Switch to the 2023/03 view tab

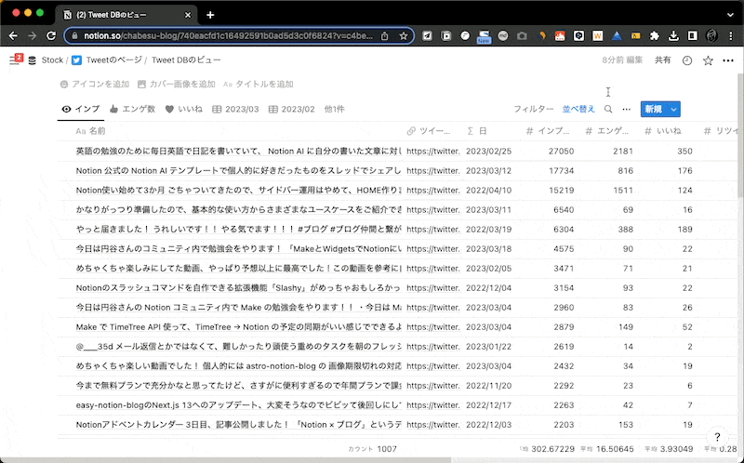coord(236,109)
